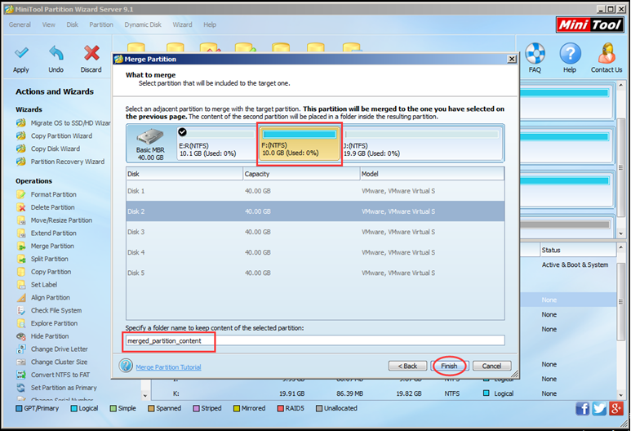Choose Hide Partition operation
631x431 pixels.
(x=42, y=336)
